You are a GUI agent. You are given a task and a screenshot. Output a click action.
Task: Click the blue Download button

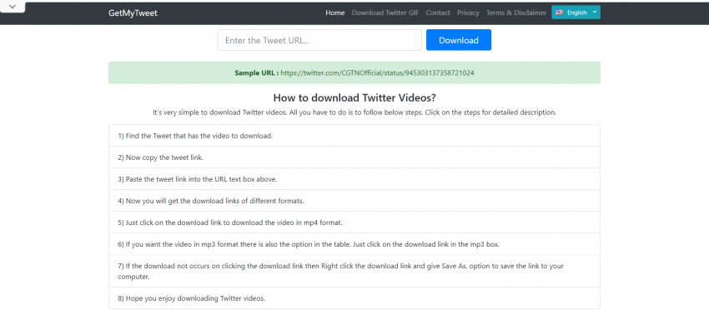pyautogui.click(x=459, y=40)
